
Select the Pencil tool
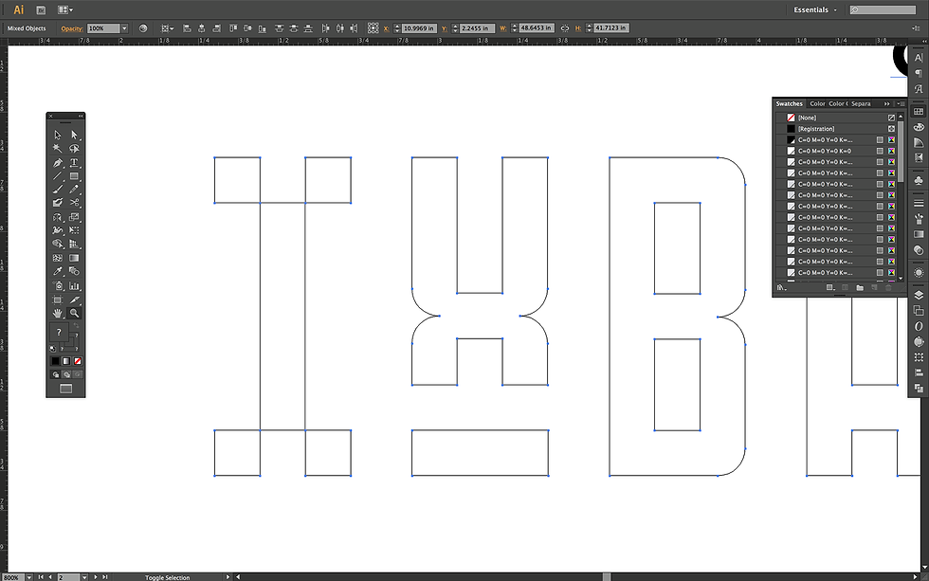pos(74,190)
